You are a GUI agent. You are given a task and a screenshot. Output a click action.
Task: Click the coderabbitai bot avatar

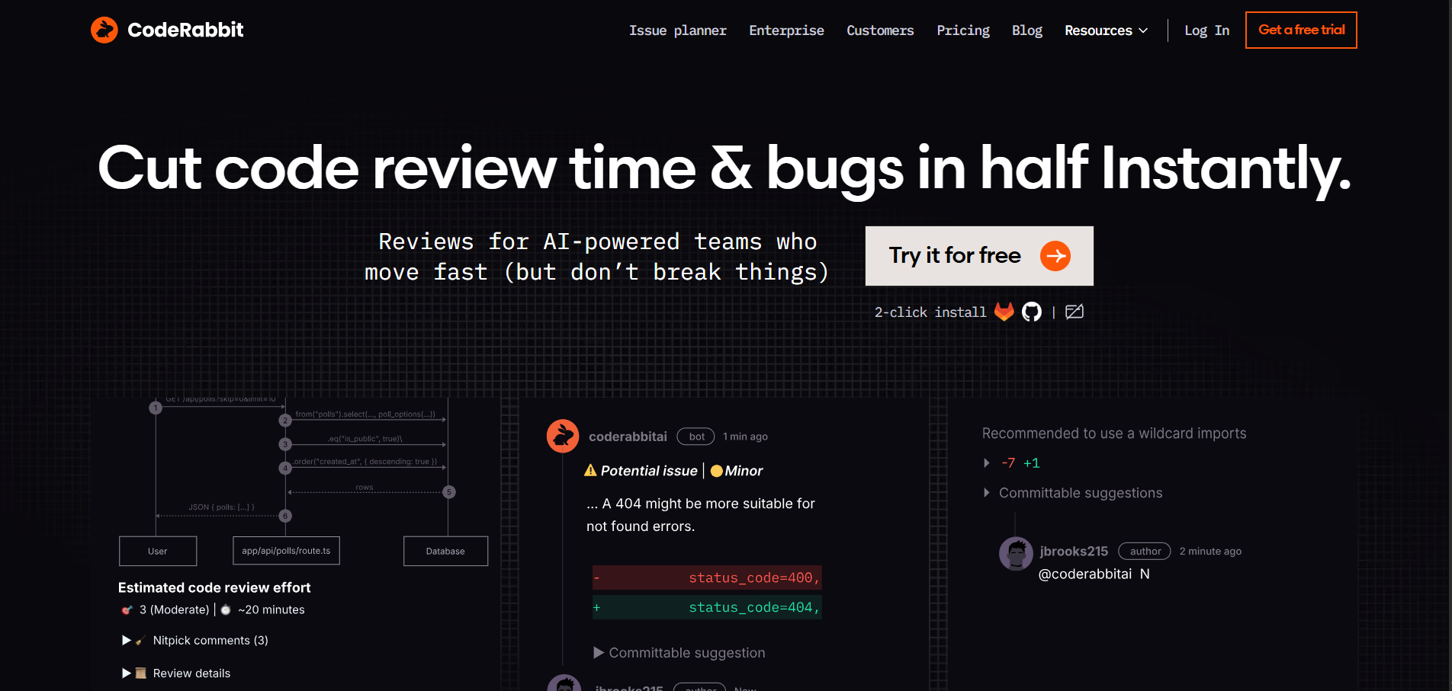562,436
